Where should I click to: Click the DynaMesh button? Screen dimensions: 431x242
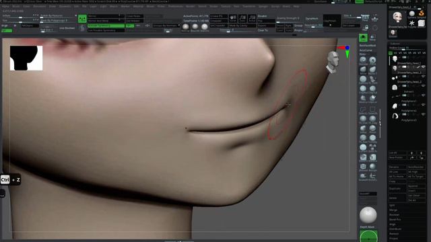tap(312, 18)
